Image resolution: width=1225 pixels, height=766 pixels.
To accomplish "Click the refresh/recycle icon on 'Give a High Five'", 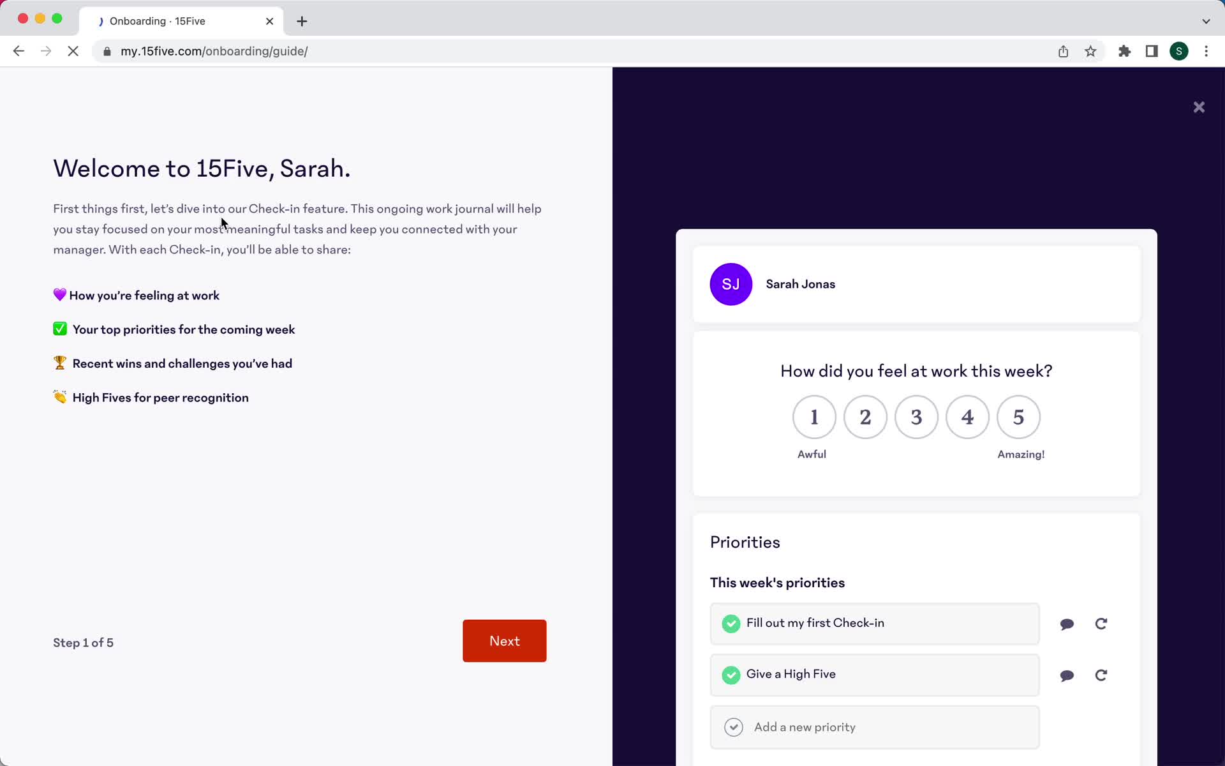I will pos(1101,675).
